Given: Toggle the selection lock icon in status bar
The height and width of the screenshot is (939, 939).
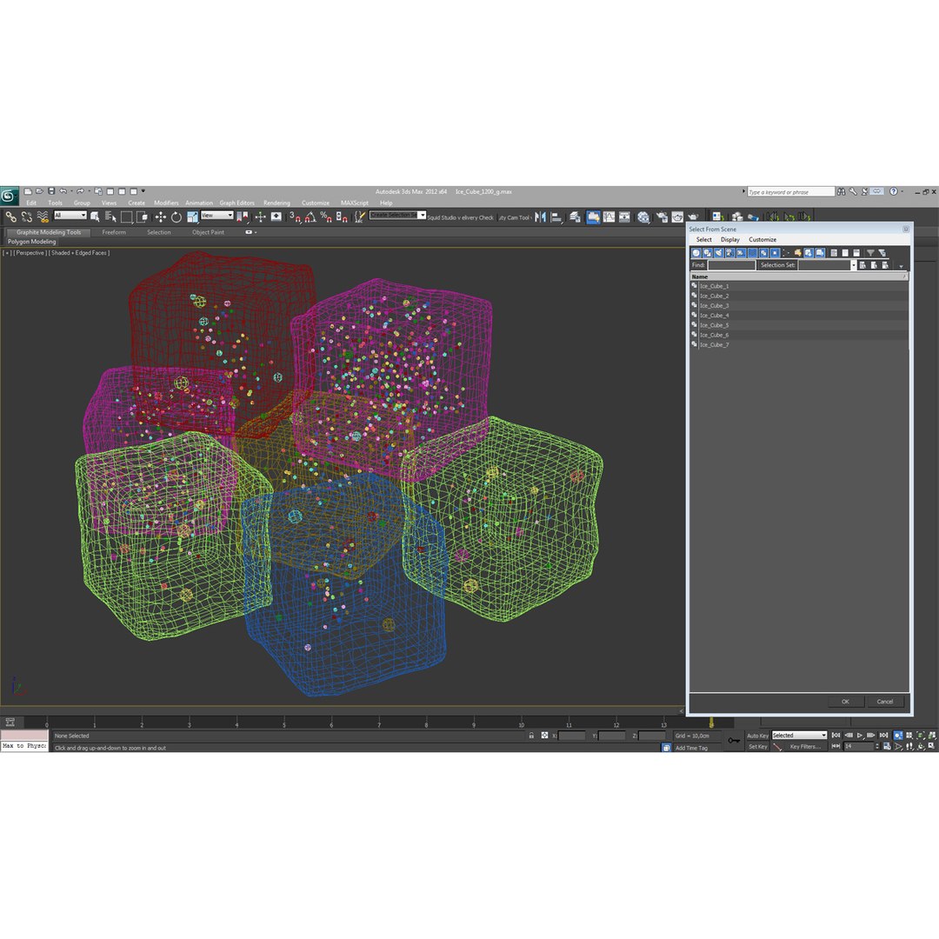Looking at the screenshot, I should pyautogui.click(x=531, y=736).
